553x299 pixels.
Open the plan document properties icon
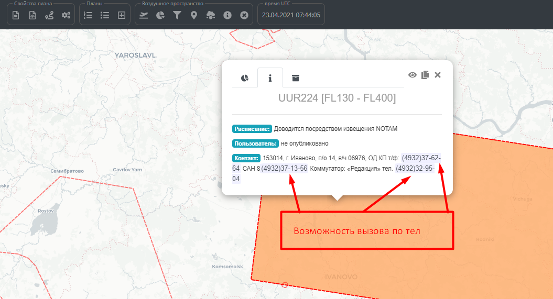[16, 15]
